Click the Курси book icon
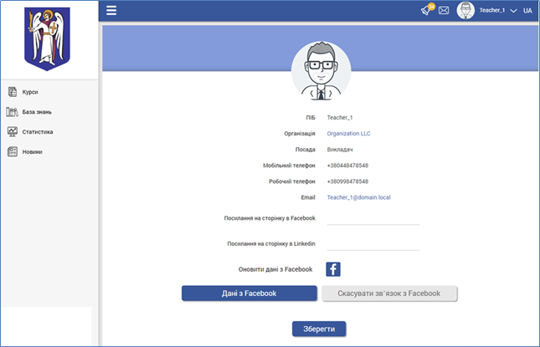The image size is (540, 347). tap(12, 91)
